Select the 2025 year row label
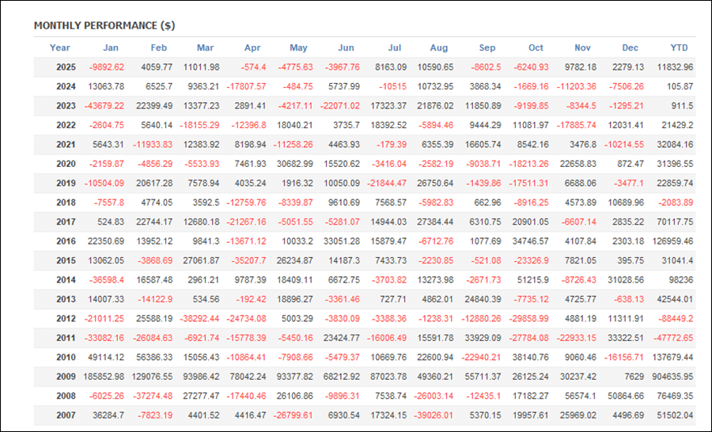712x432 pixels. [66, 67]
